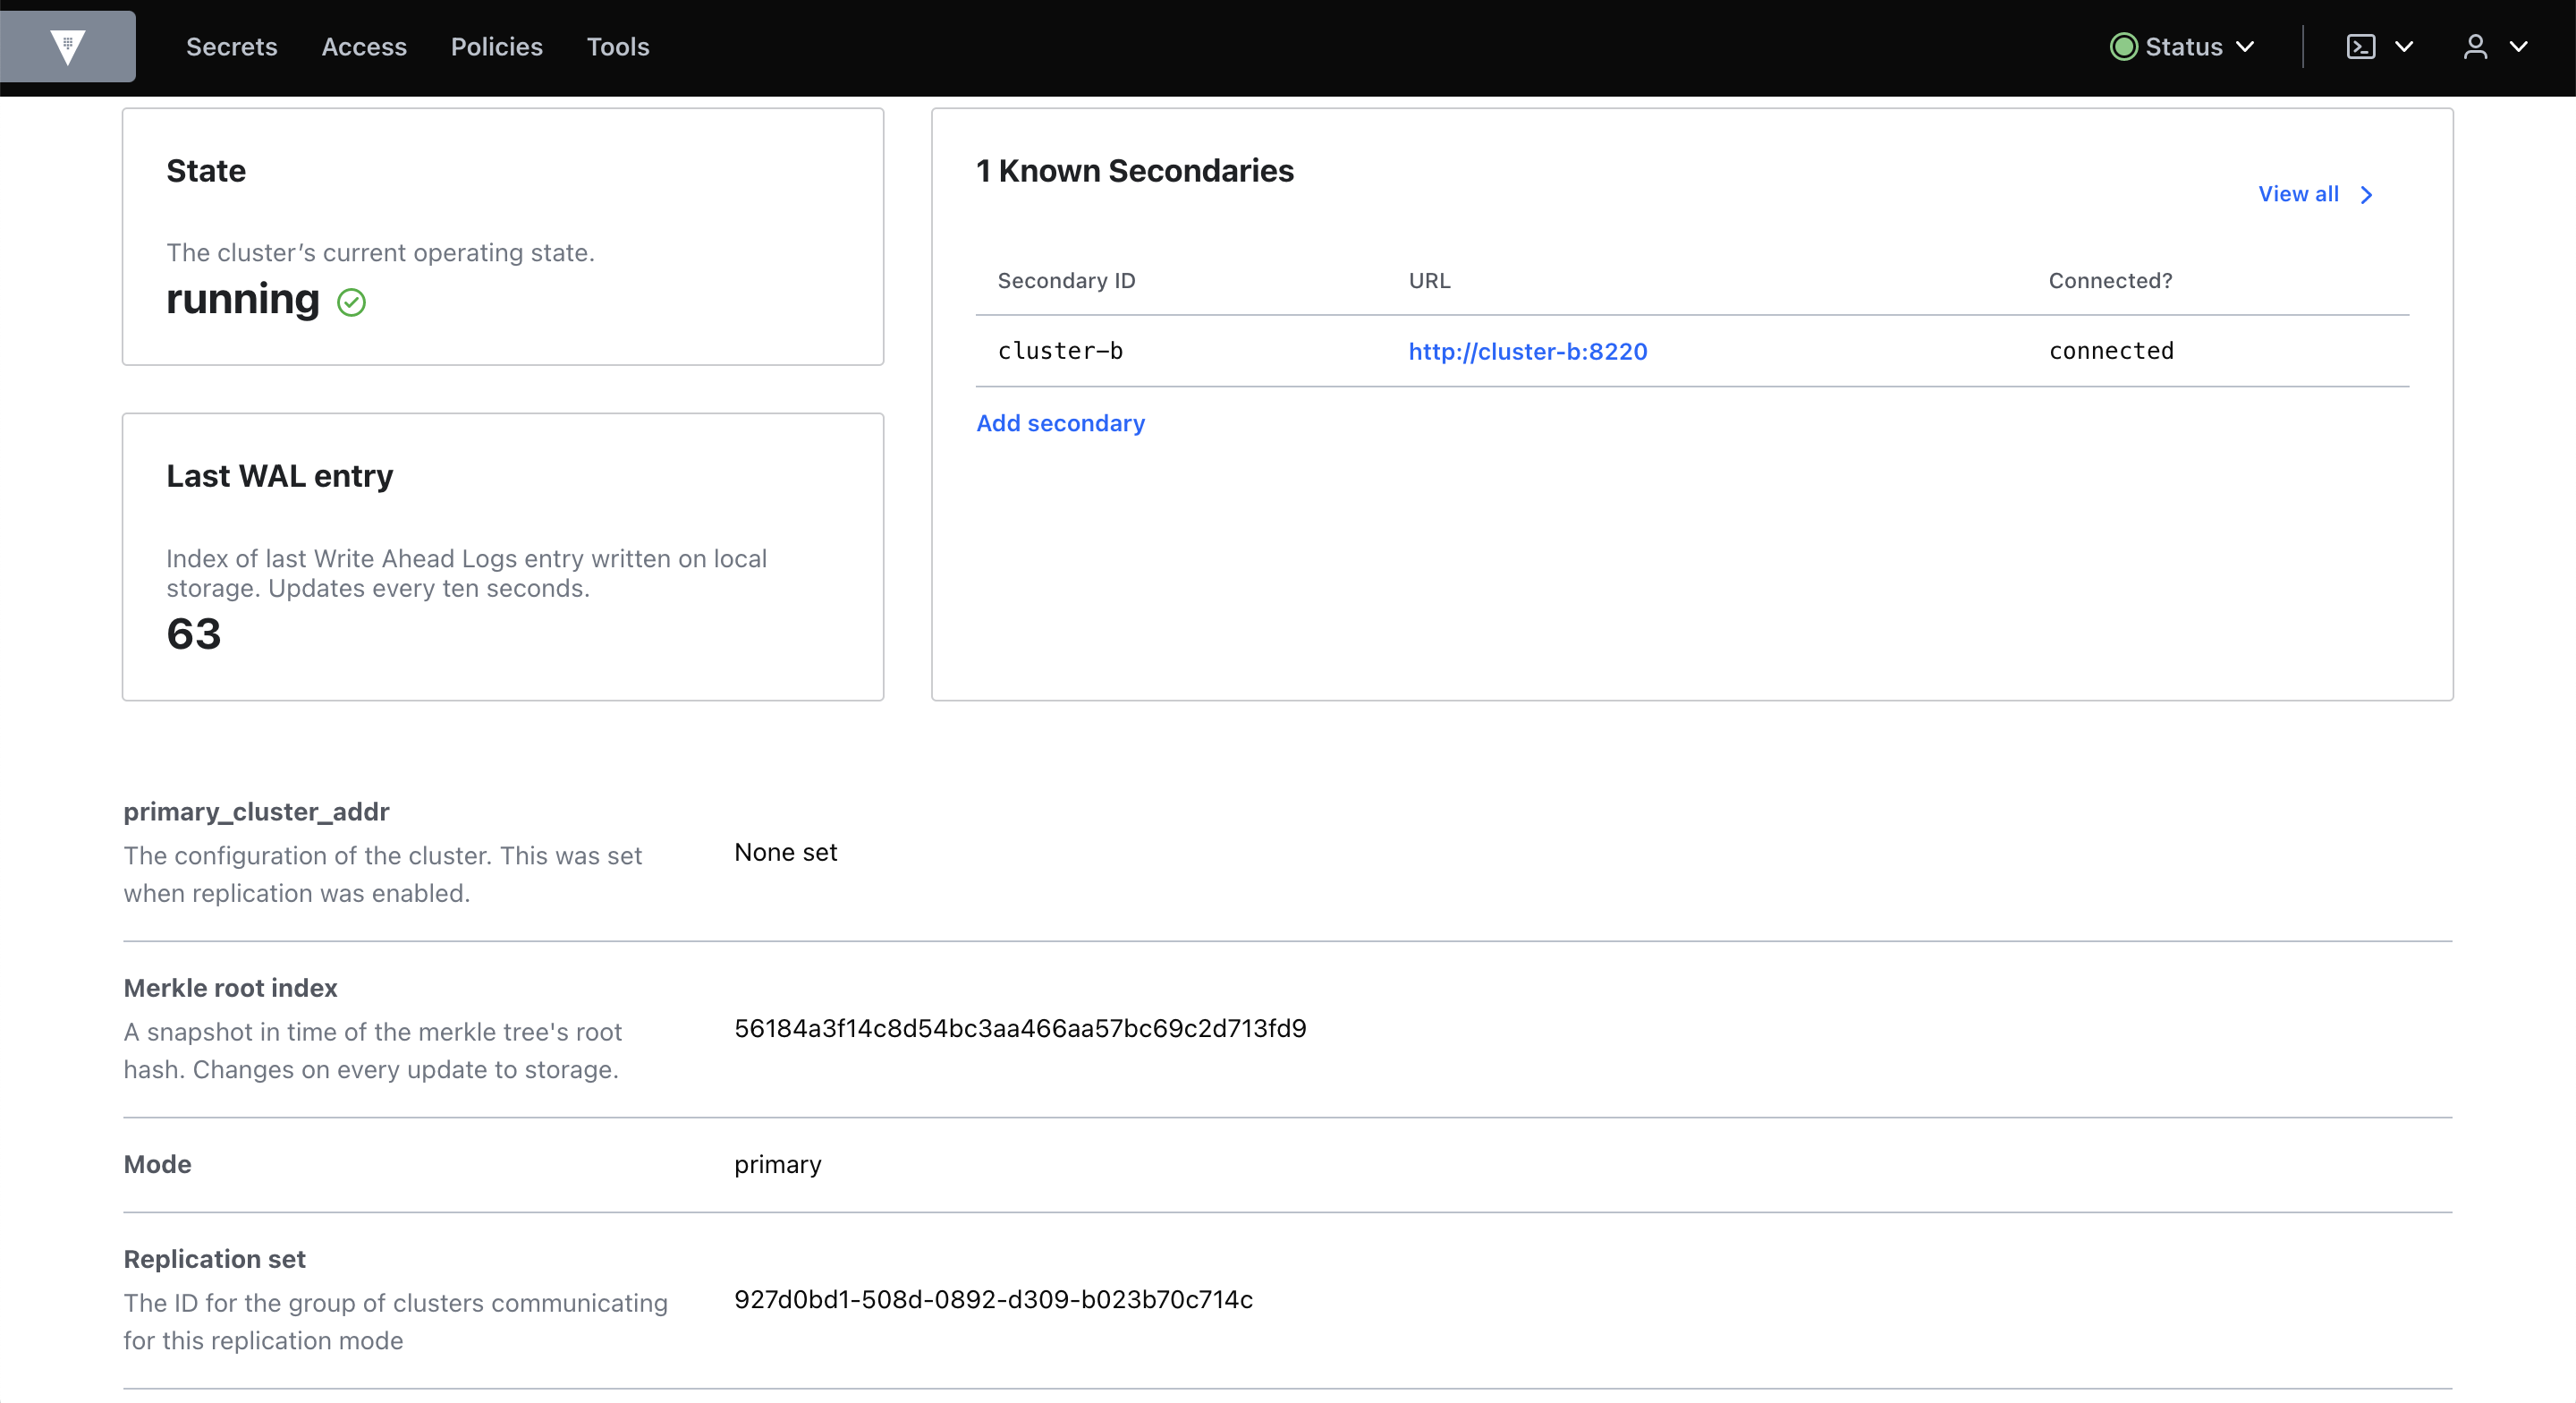The height and width of the screenshot is (1403, 2576).
Task: Click the cluster-b secondary ID row
Action: (1060, 352)
